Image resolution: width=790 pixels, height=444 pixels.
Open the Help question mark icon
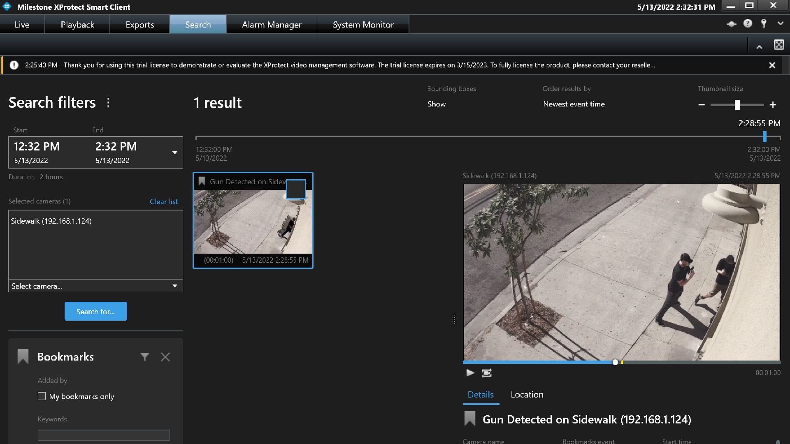coord(748,23)
